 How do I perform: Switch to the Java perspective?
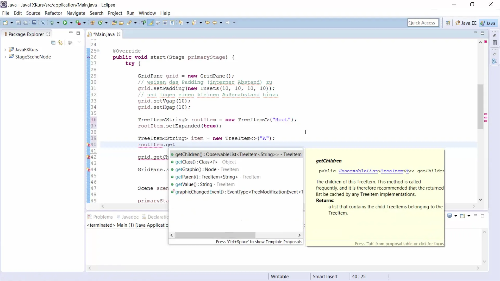tap(488, 23)
